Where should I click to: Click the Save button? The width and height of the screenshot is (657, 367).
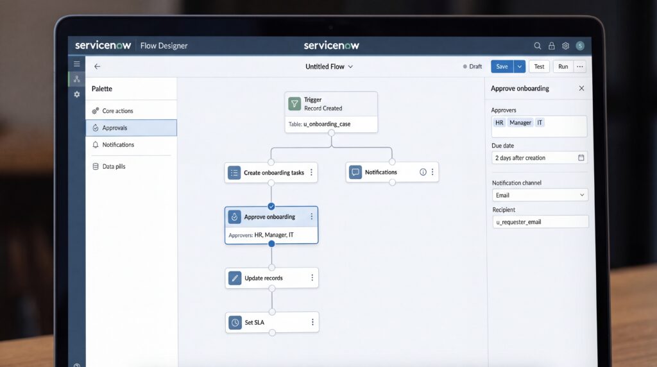pyautogui.click(x=502, y=66)
